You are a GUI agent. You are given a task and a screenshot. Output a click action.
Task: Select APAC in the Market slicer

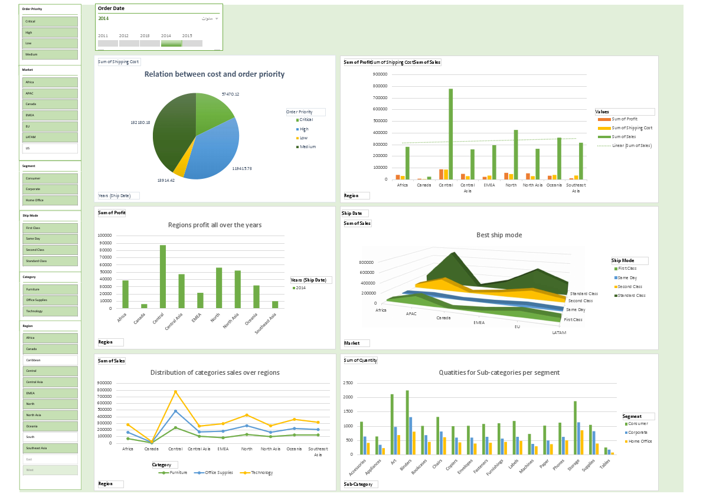(50, 92)
